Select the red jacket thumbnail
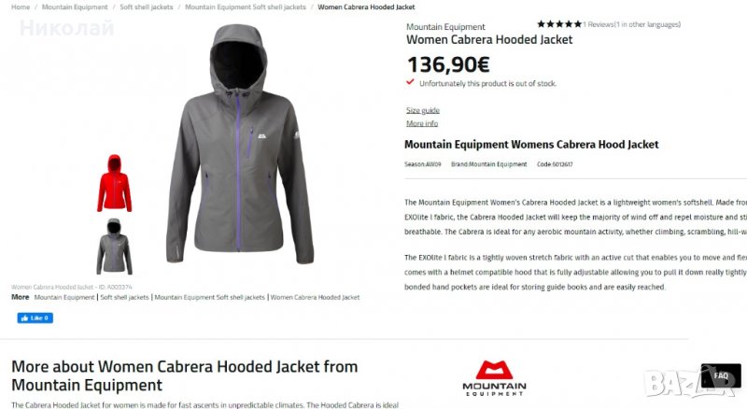747x409 pixels. tap(114, 183)
